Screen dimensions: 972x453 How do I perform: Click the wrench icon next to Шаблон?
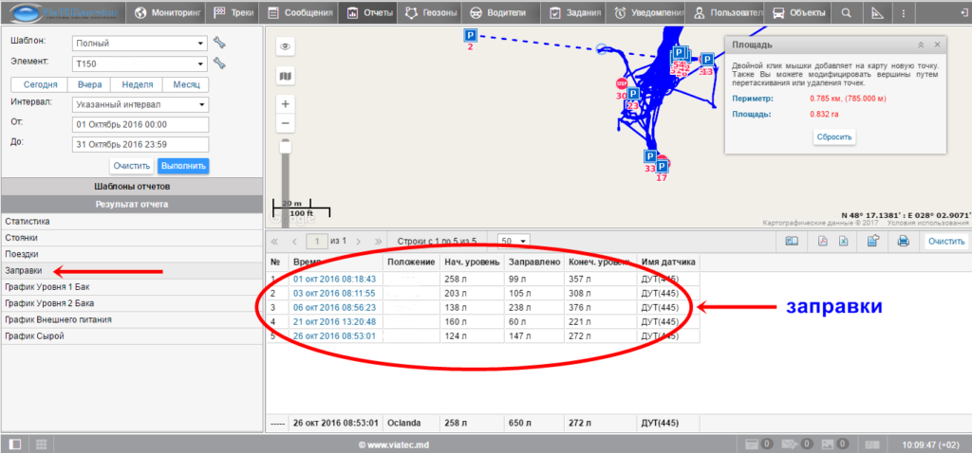(x=219, y=43)
